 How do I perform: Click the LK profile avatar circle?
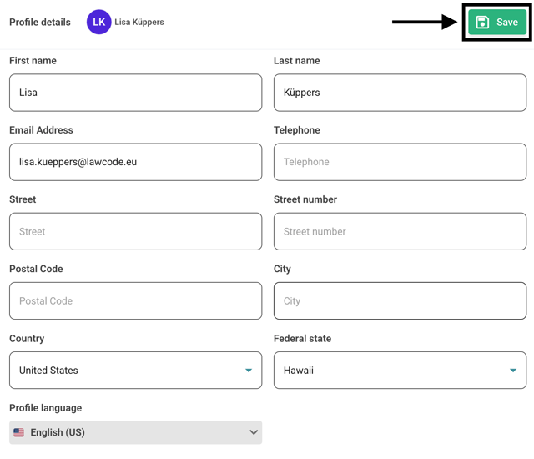(x=98, y=23)
